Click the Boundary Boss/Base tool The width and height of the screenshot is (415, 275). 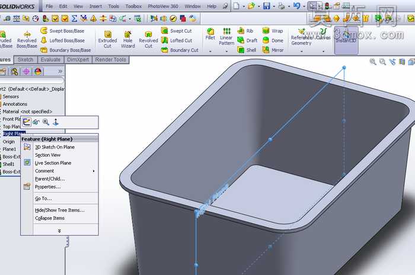[x=66, y=50]
